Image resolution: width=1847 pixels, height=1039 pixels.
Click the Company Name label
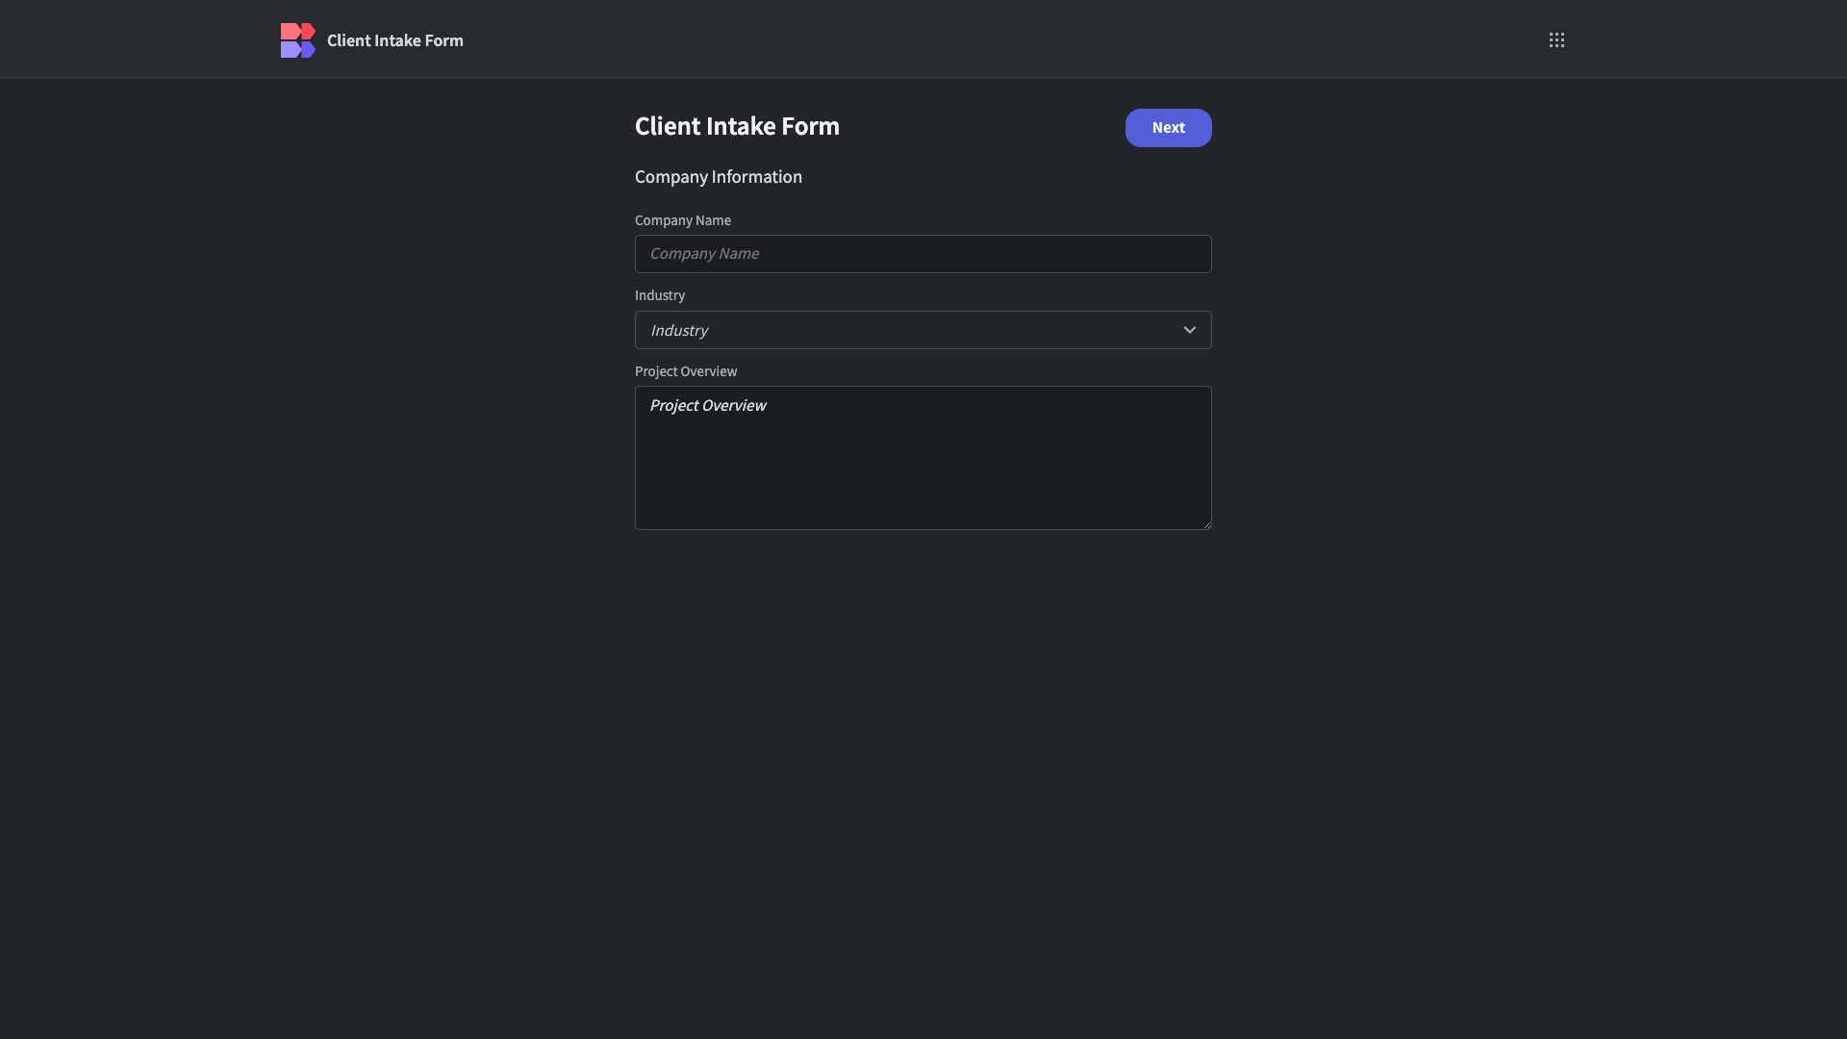click(x=682, y=220)
